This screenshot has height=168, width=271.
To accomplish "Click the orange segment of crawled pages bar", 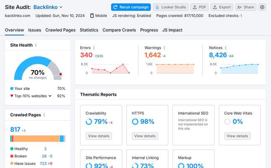I will pos(36,139).
